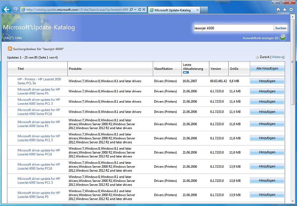This screenshot has height=206, width=297.
Task: Open browser Tools gear icon
Action: point(291,9)
